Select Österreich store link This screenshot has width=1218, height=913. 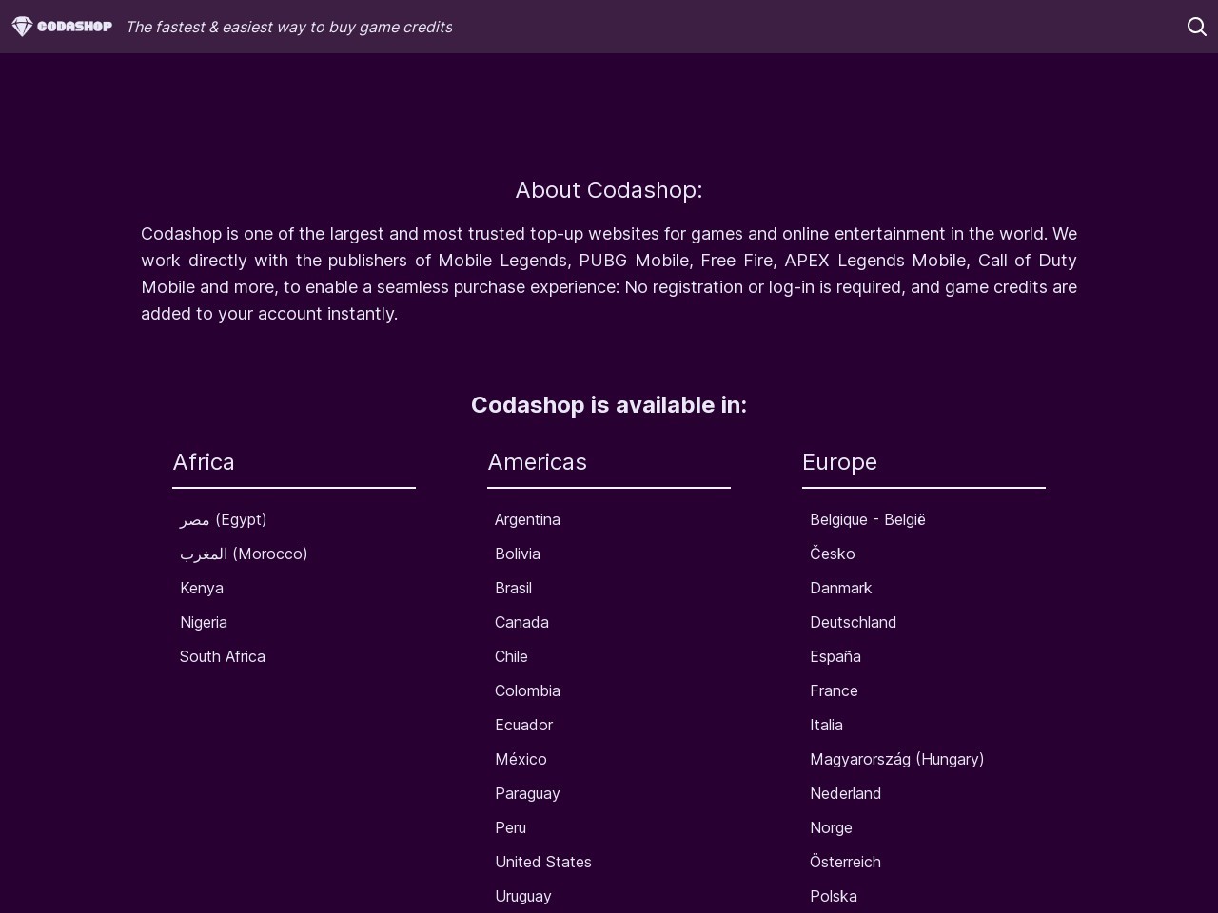tap(845, 862)
